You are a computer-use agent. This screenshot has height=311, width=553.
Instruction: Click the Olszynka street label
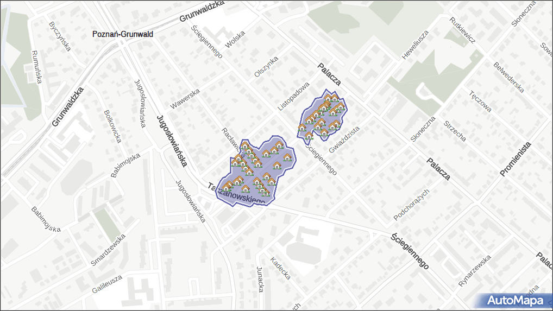(266, 66)
